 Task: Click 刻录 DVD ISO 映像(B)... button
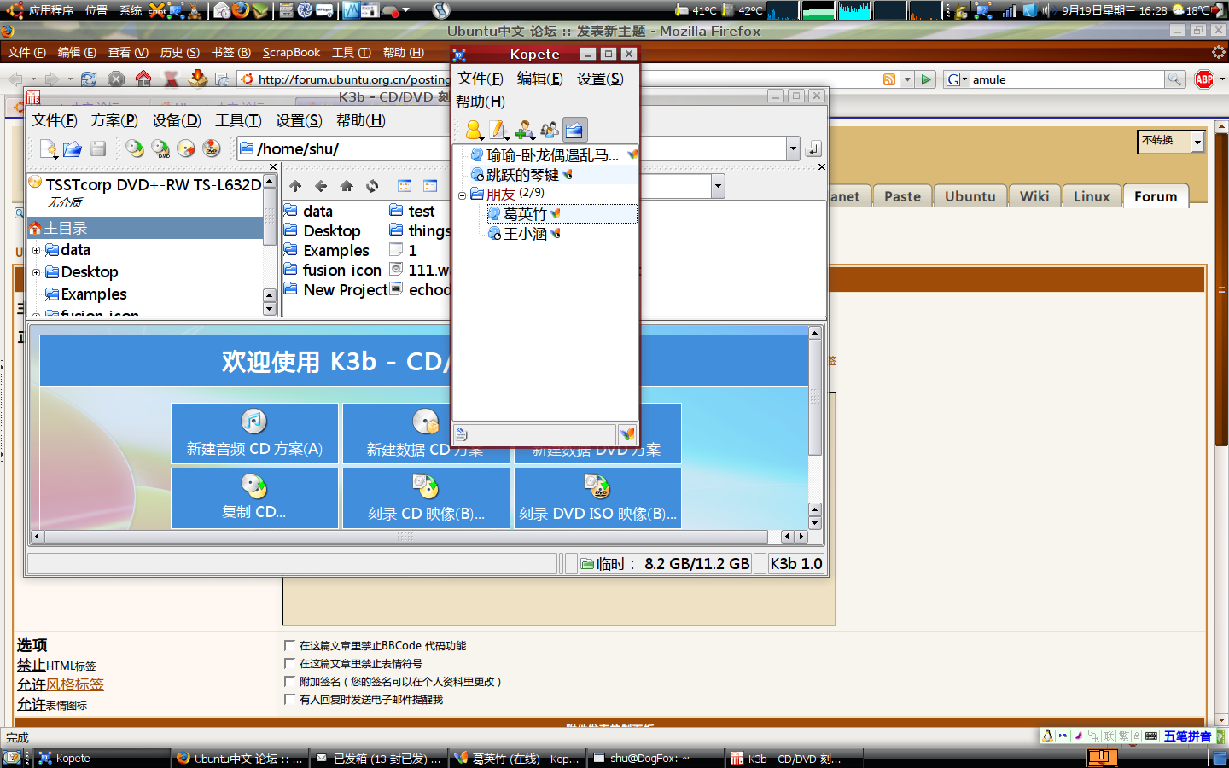coord(597,498)
